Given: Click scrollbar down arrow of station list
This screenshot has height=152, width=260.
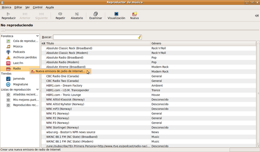Looking at the screenshot, I should point(258,146).
